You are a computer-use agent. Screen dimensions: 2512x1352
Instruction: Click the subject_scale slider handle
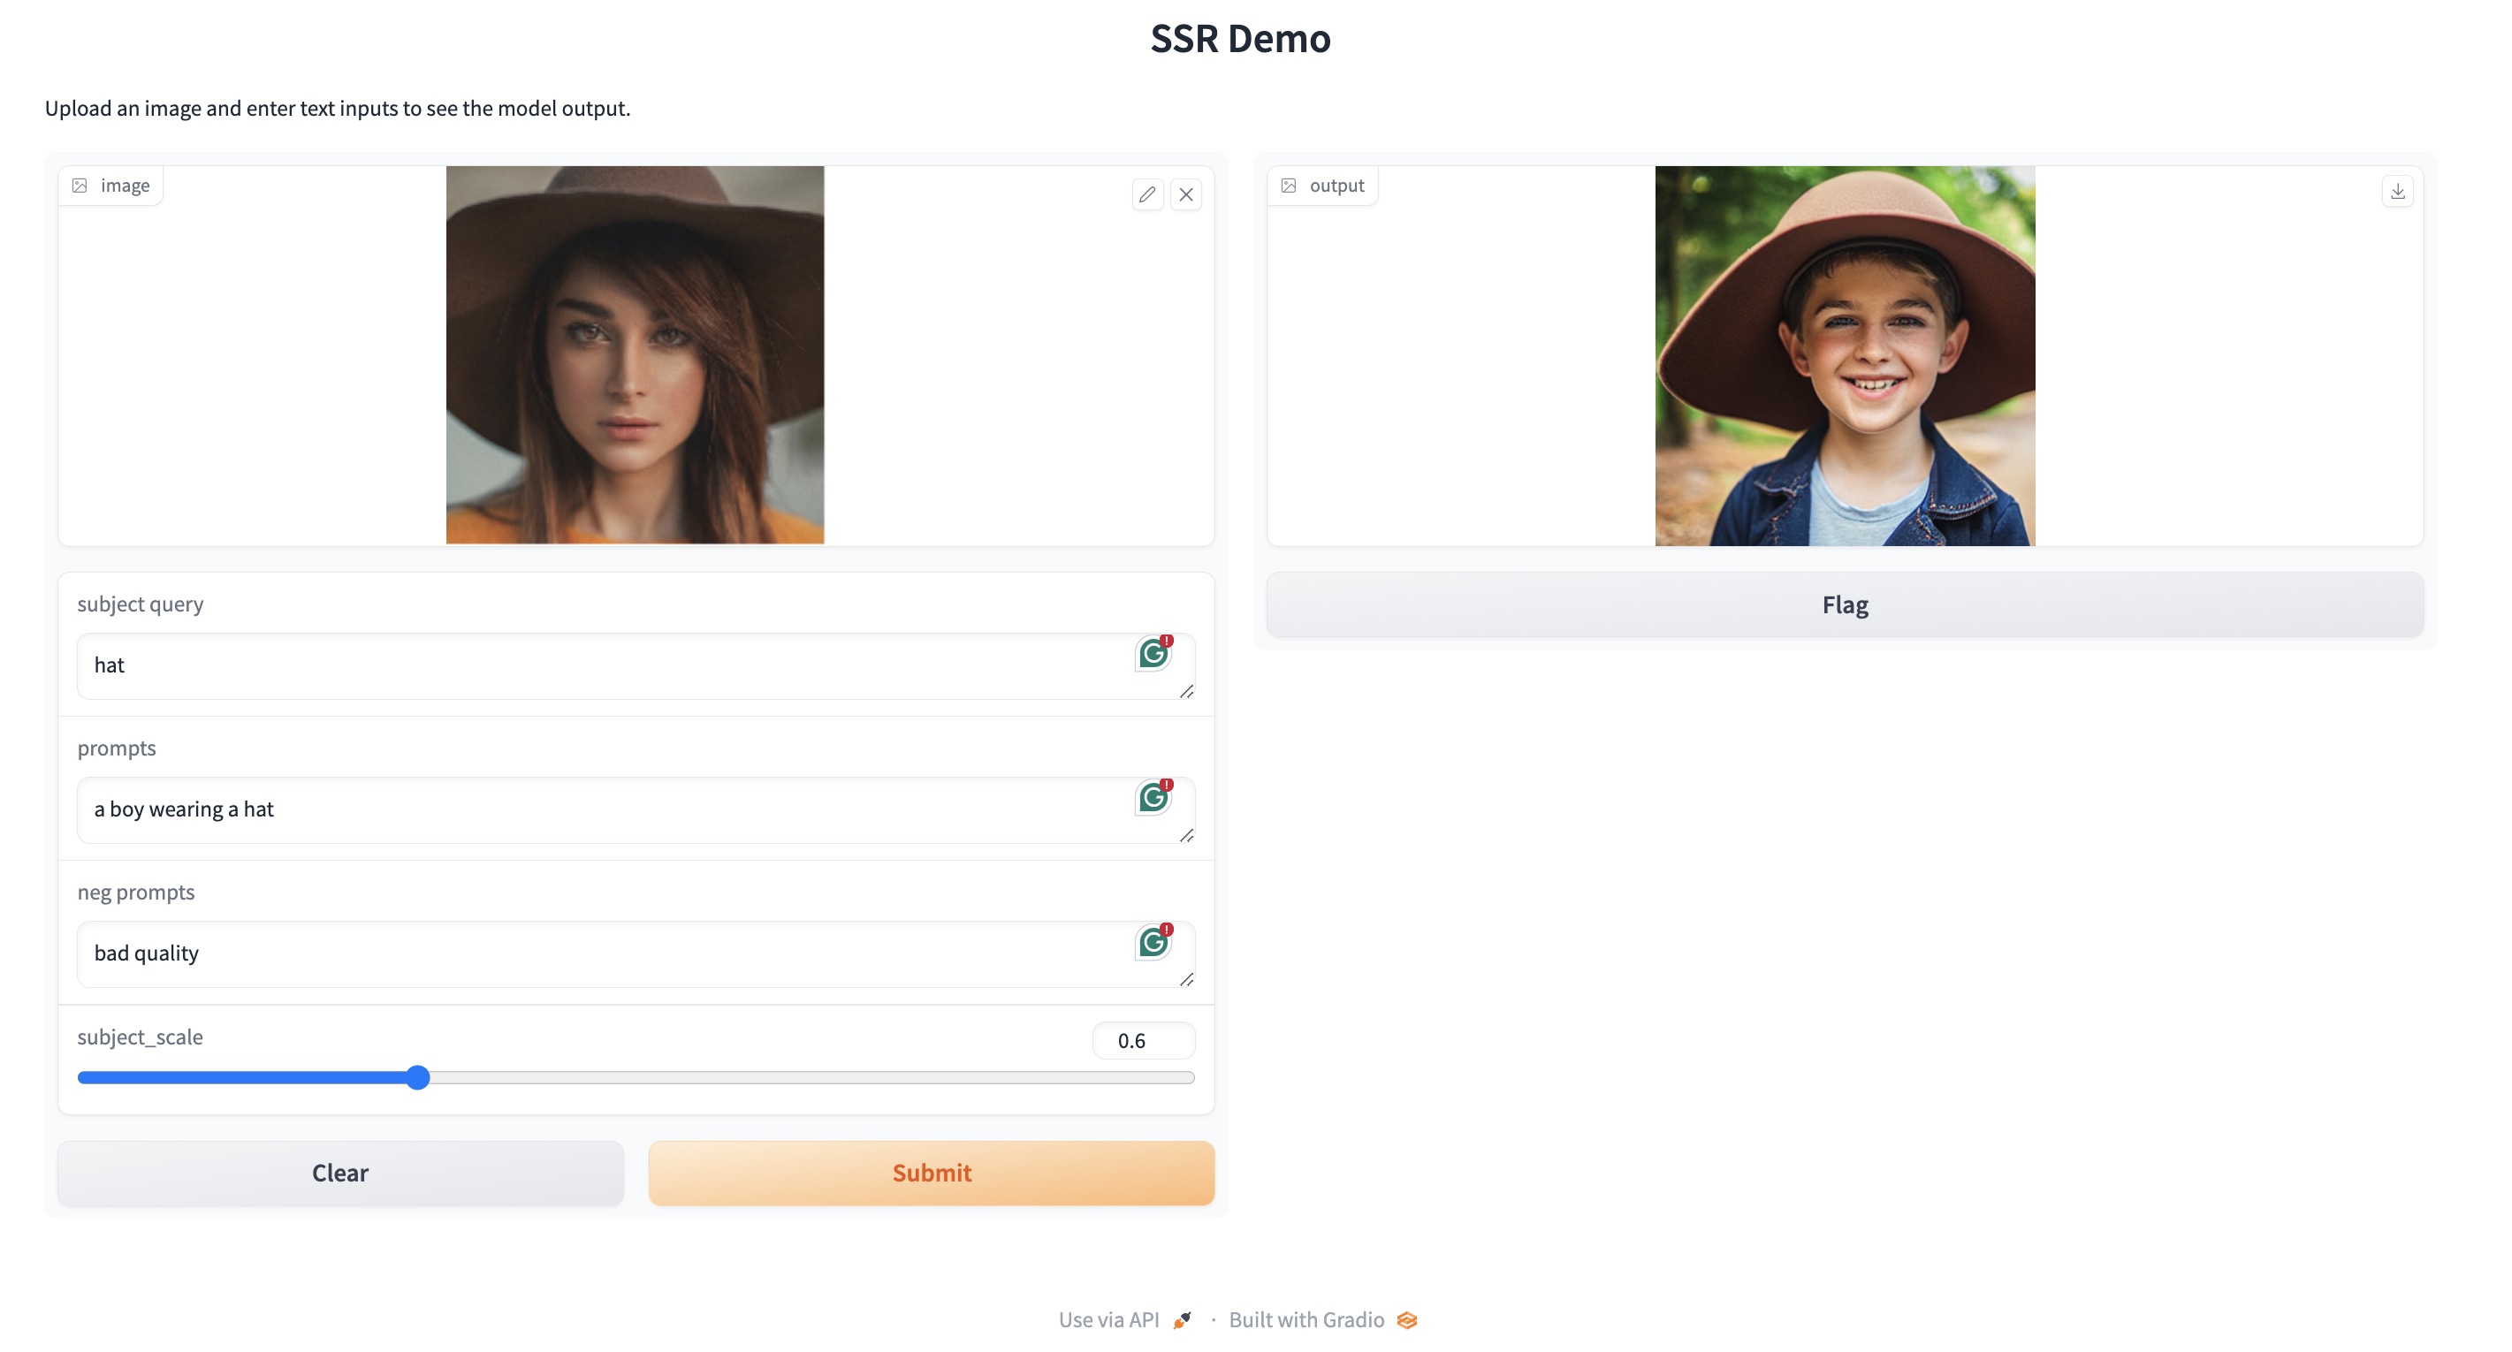point(417,1077)
